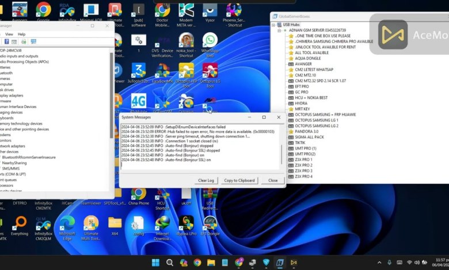The image size is (449, 270).
Task: Select NearbySharing device in Device Manager
Action: coord(14,163)
